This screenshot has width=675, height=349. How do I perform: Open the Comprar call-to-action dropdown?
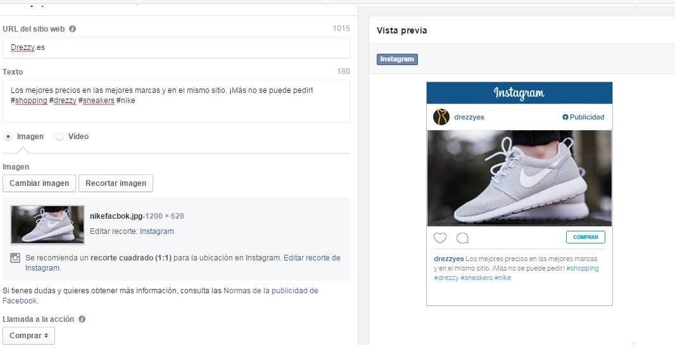coord(29,336)
